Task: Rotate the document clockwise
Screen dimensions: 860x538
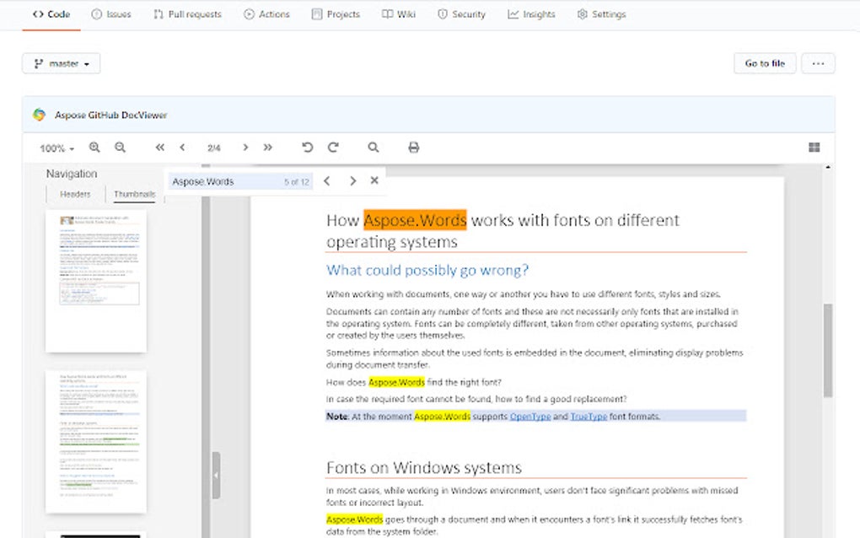Action: (x=333, y=147)
